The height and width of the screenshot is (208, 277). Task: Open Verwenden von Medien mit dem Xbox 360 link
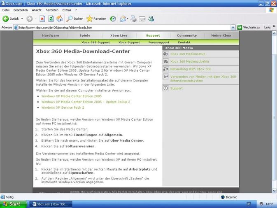[x=203, y=79]
